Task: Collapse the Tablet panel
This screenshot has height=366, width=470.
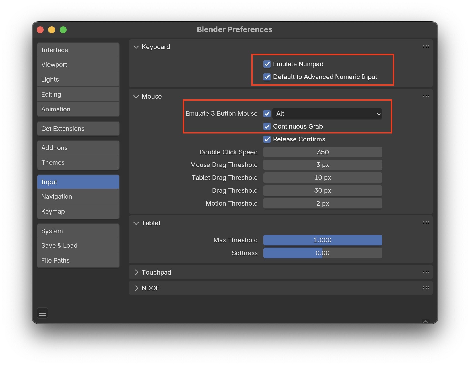Action: click(x=136, y=223)
